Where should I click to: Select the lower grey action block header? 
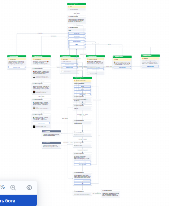pos(51,143)
